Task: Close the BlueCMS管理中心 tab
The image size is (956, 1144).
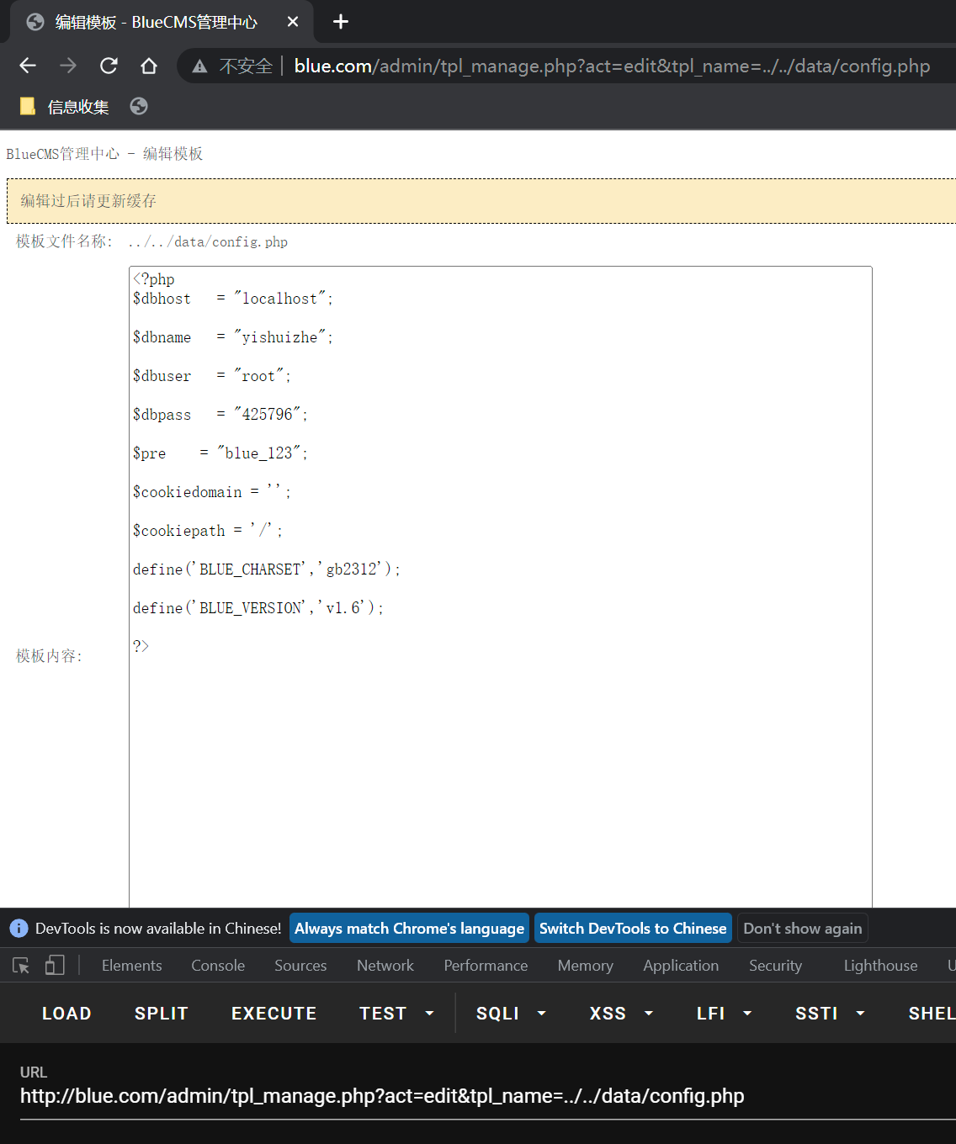Action: (x=293, y=22)
